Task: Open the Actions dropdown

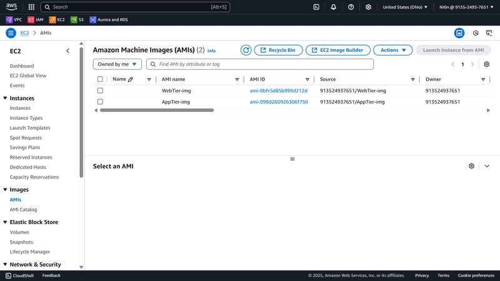Action: tap(393, 50)
